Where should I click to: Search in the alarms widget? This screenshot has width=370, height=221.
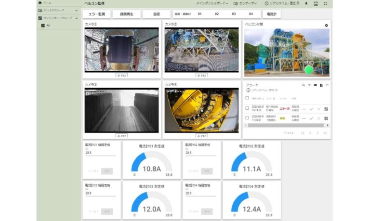pyautogui.click(x=304, y=85)
